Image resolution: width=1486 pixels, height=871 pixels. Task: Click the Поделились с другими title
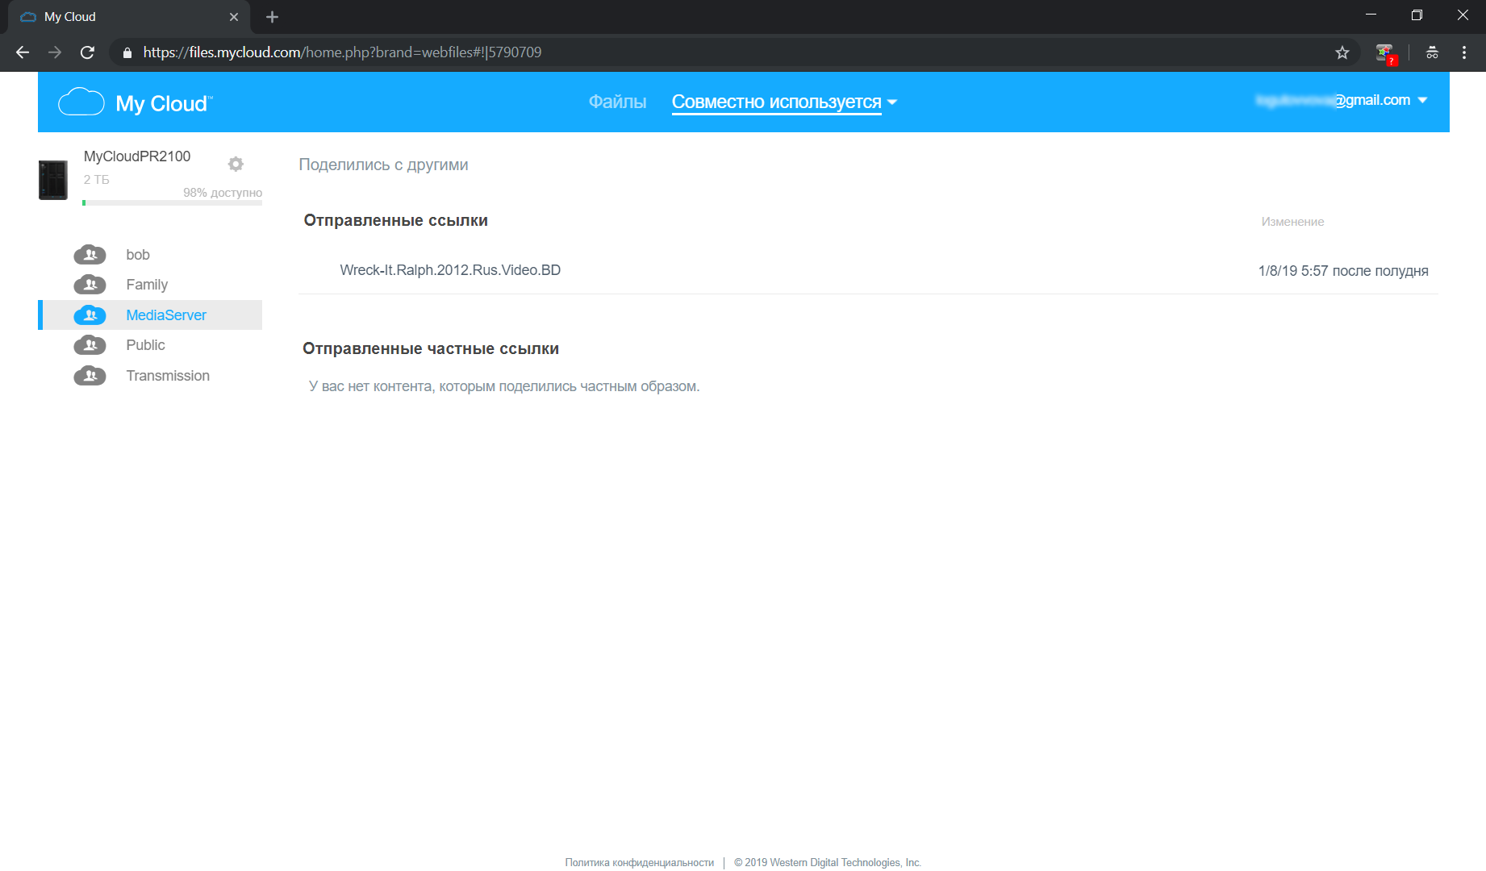point(383,165)
